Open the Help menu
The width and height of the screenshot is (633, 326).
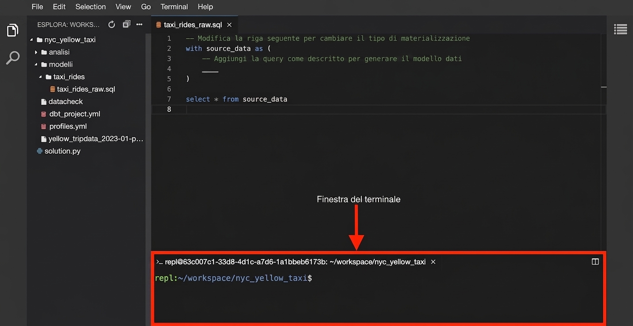point(205,7)
